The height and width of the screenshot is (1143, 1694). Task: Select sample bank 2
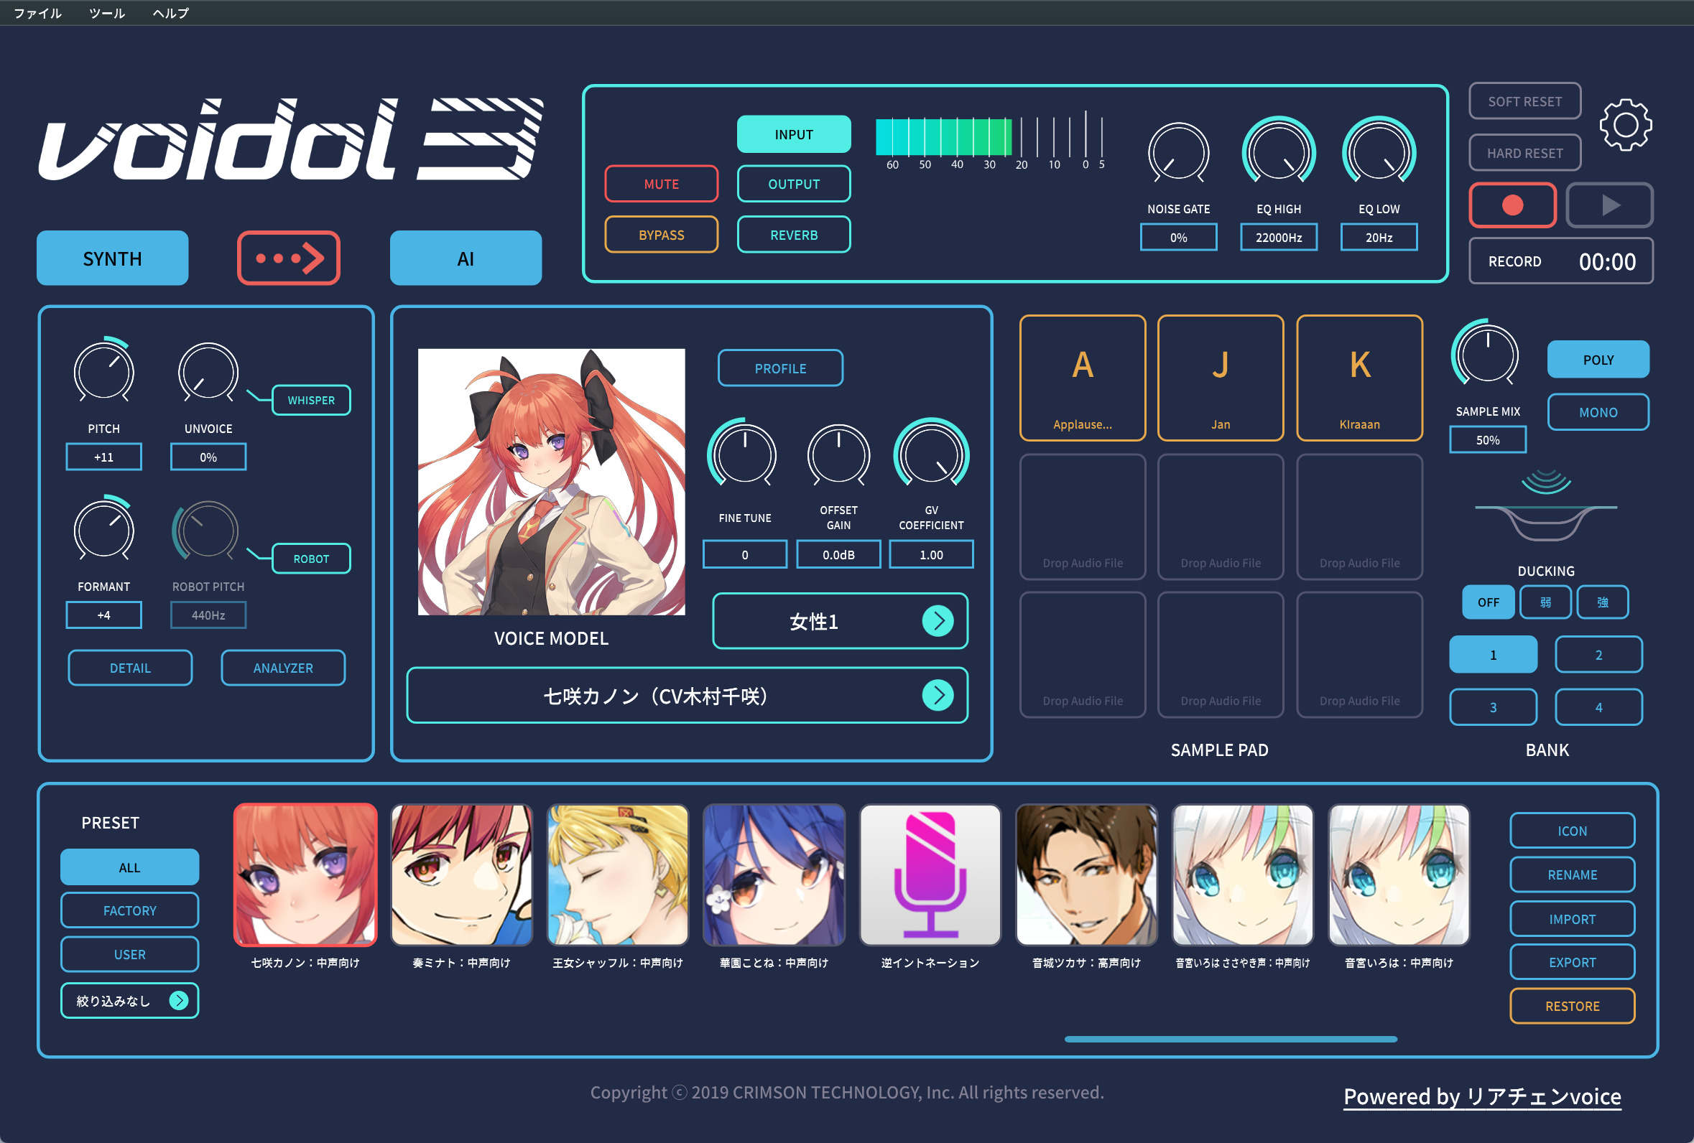(x=1598, y=654)
